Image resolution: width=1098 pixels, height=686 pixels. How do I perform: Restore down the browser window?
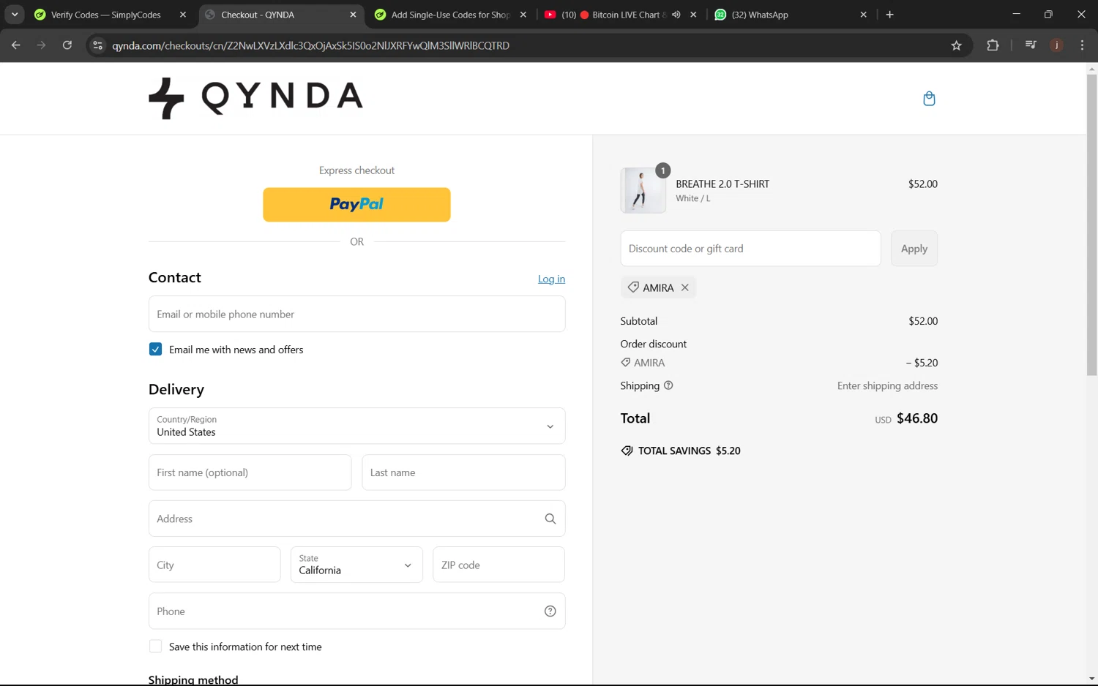[x=1048, y=15]
